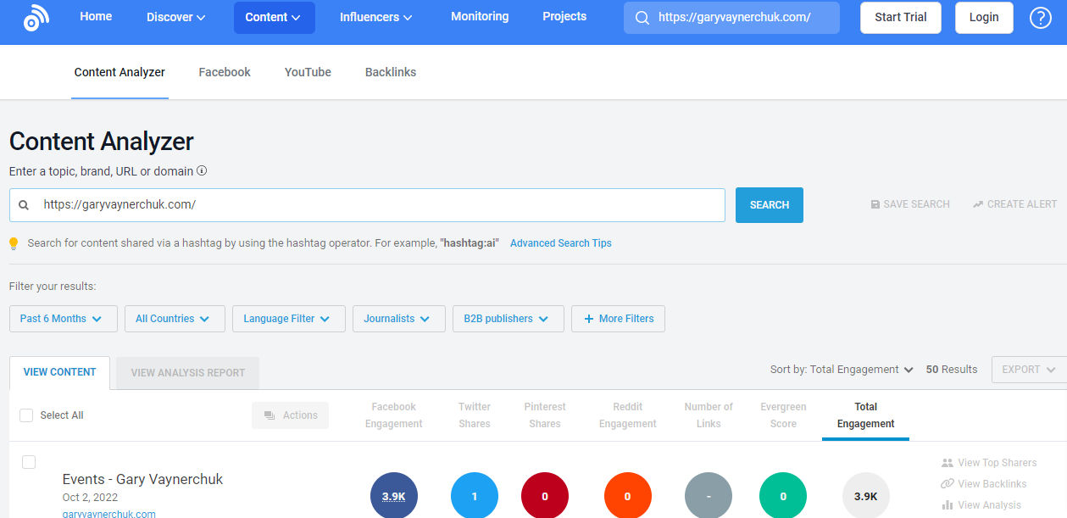Click the BuzzSumo logo icon
Viewport: 1067px width, 518px height.
point(36,17)
